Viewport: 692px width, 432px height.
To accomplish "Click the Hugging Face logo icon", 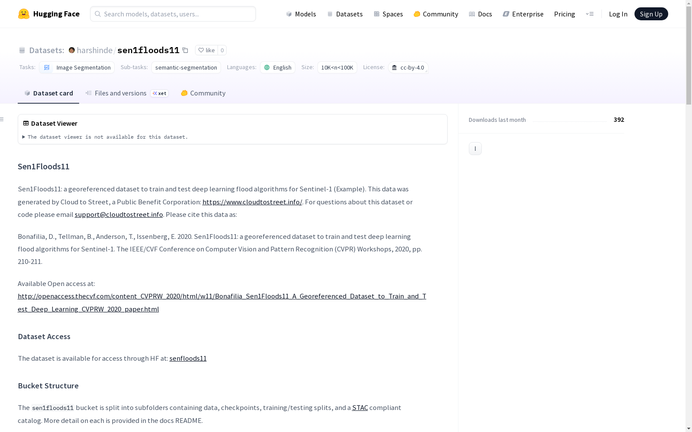I will tap(24, 14).
